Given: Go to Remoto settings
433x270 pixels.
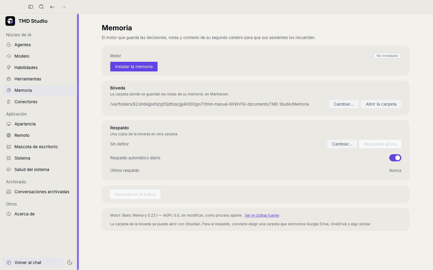Looking at the screenshot, I should 39,135.
